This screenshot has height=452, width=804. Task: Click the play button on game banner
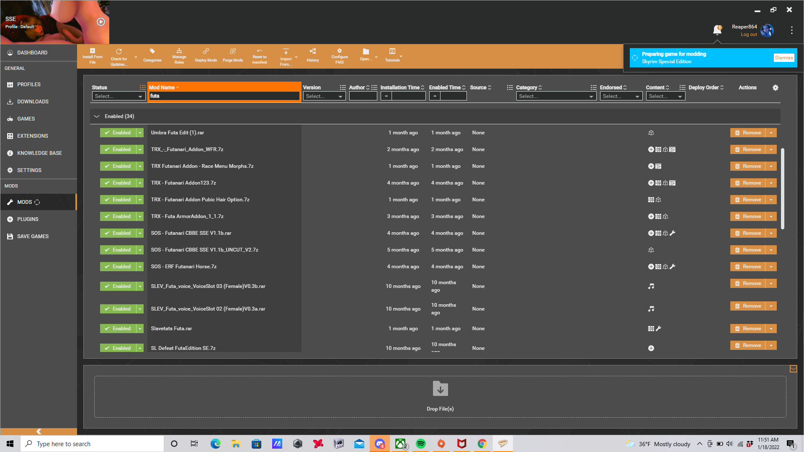click(101, 22)
